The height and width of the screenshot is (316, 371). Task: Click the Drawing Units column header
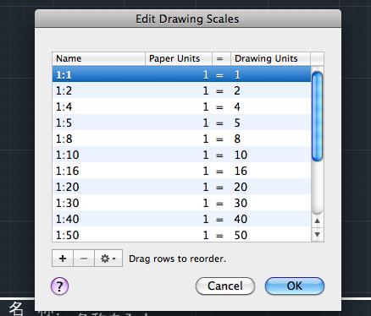point(270,58)
